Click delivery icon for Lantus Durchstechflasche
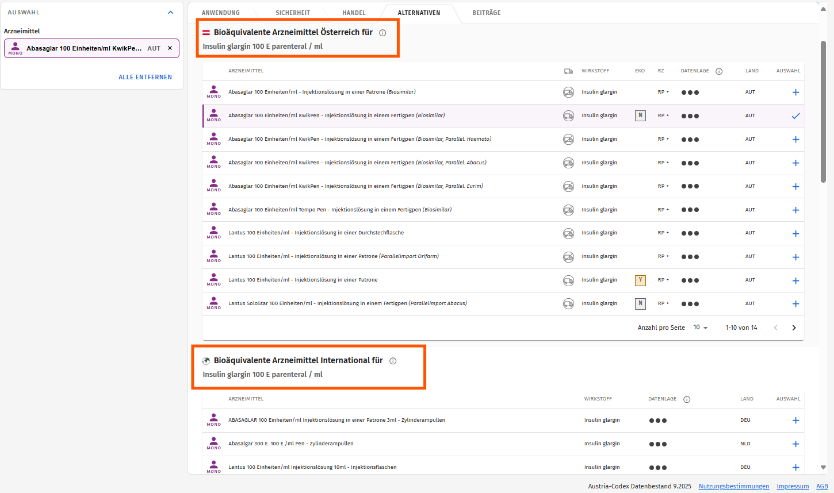Screen dimensions: 834x493 568,233
